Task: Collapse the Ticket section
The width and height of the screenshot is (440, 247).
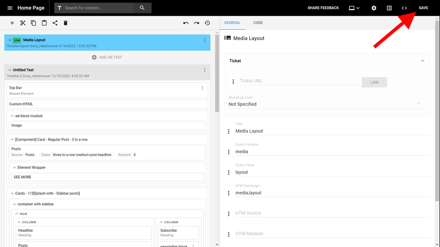Action: [x=422, y=61]
